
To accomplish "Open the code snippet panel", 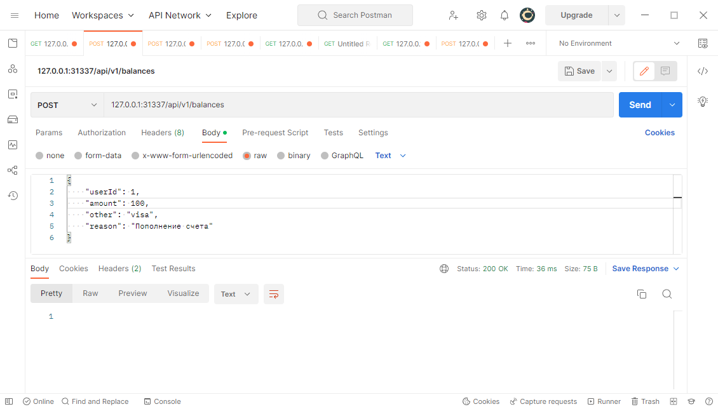I will 702,71.
